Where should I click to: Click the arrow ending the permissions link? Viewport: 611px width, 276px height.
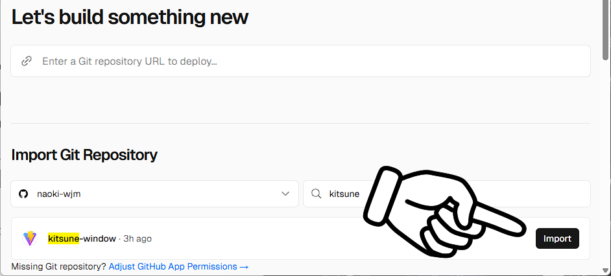pyautogui.click(x=245, y=266)
